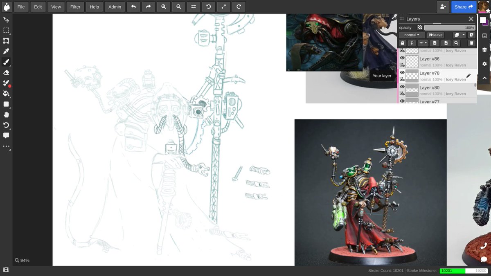Rotate the view clockwise
This screenshot has height=276, width=491.
[x=239, y=7]
